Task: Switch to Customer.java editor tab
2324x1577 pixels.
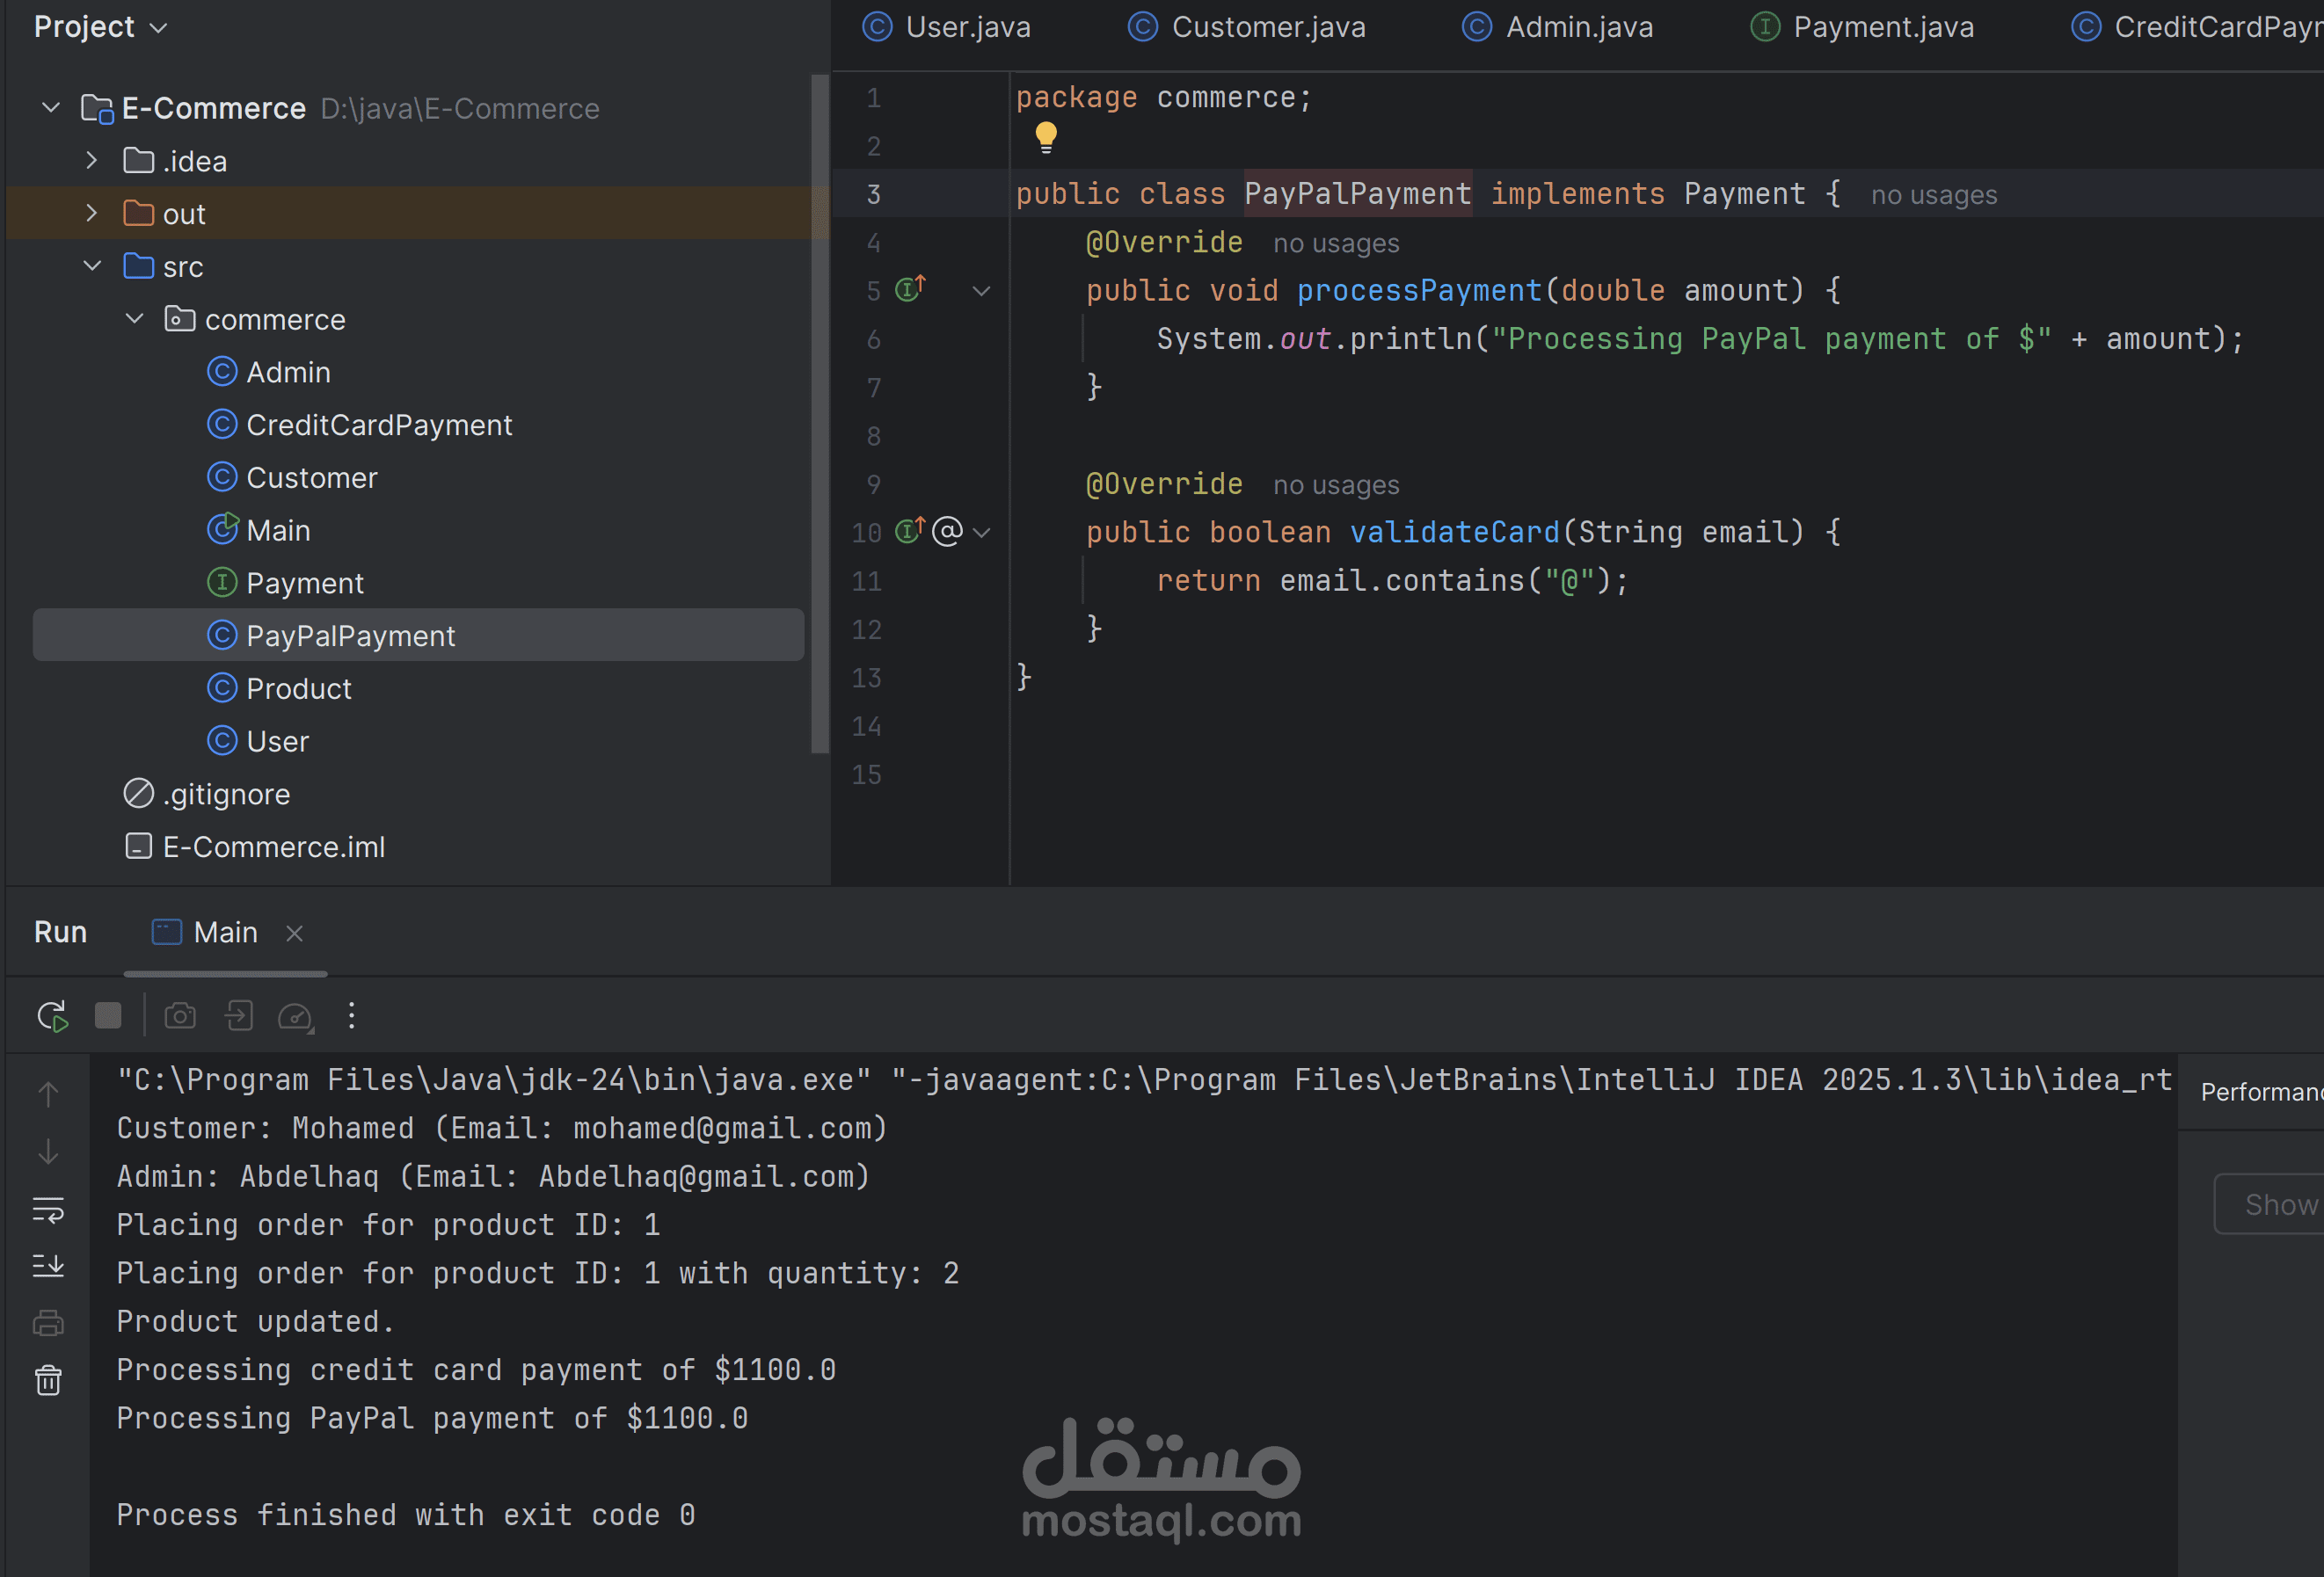Action: click(1247, 27)
